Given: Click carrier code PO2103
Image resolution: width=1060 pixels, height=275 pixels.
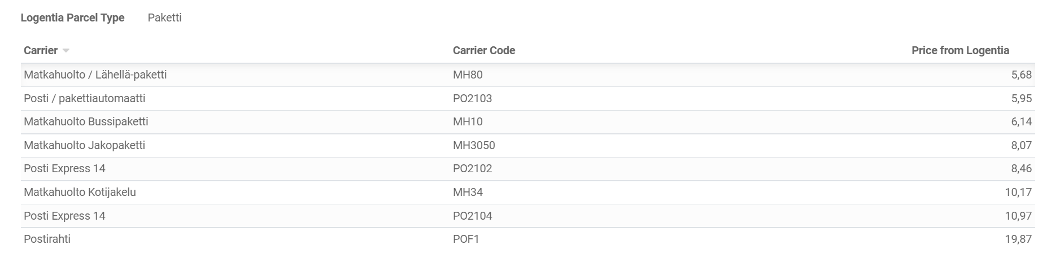Looking at the screenshot, I should coord(472,98).
